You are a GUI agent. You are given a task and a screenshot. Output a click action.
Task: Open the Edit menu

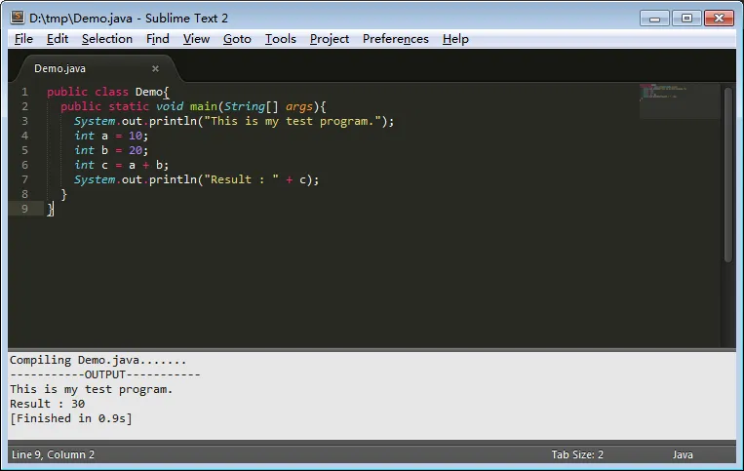[58, 39]
